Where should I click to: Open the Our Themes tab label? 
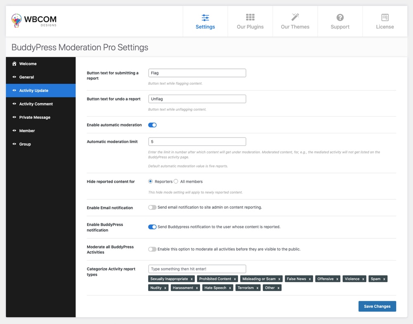click(295, 26)
